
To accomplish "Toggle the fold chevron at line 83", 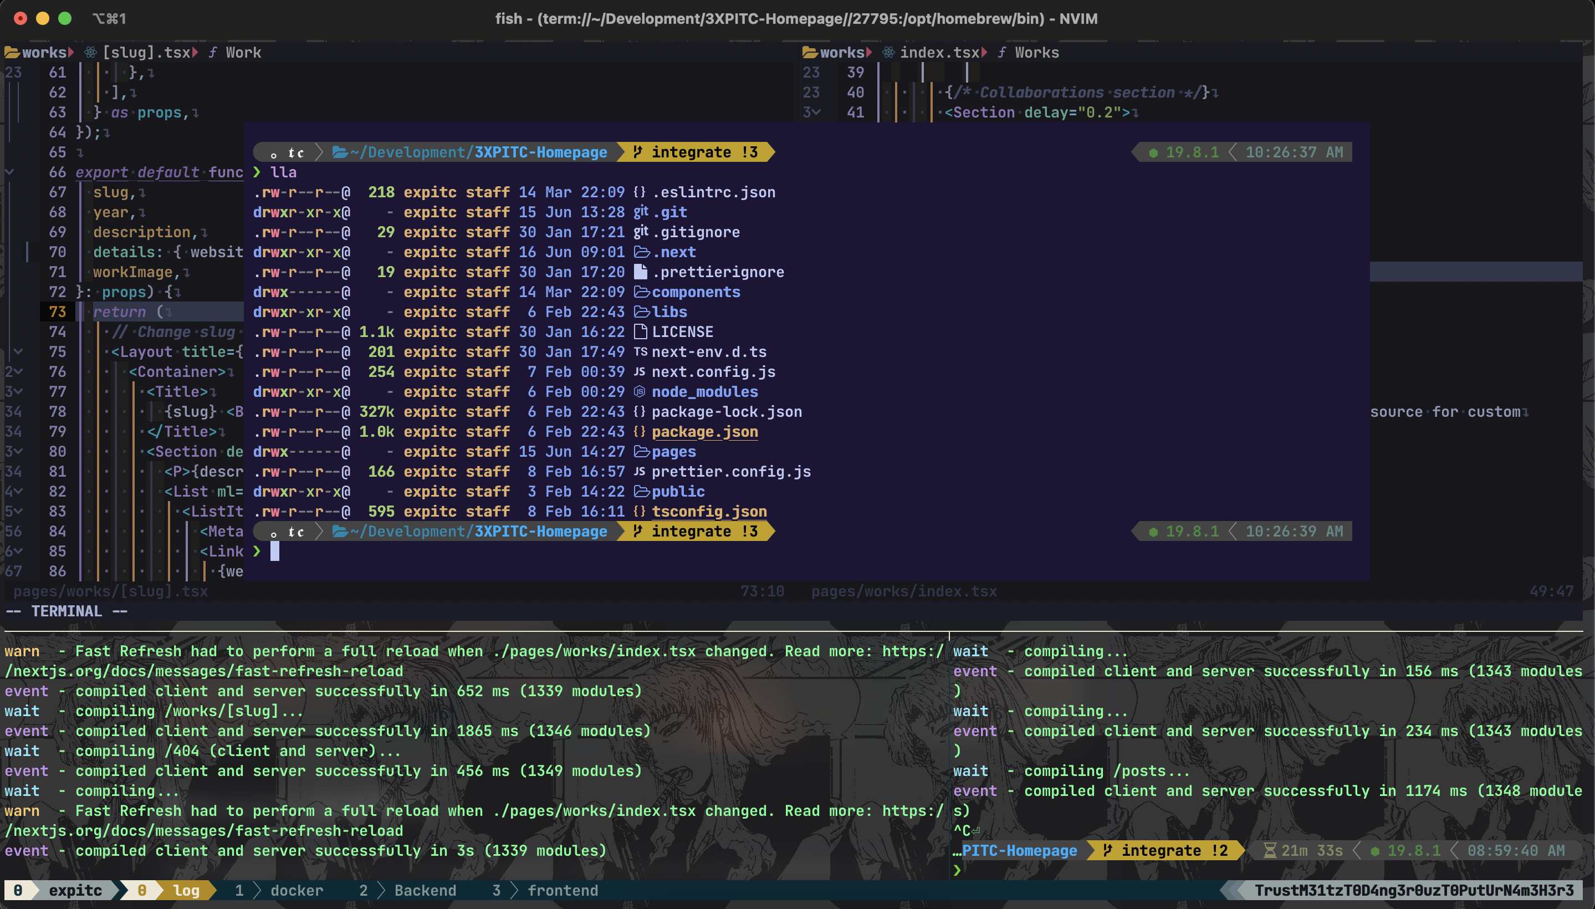I will 18,512.
